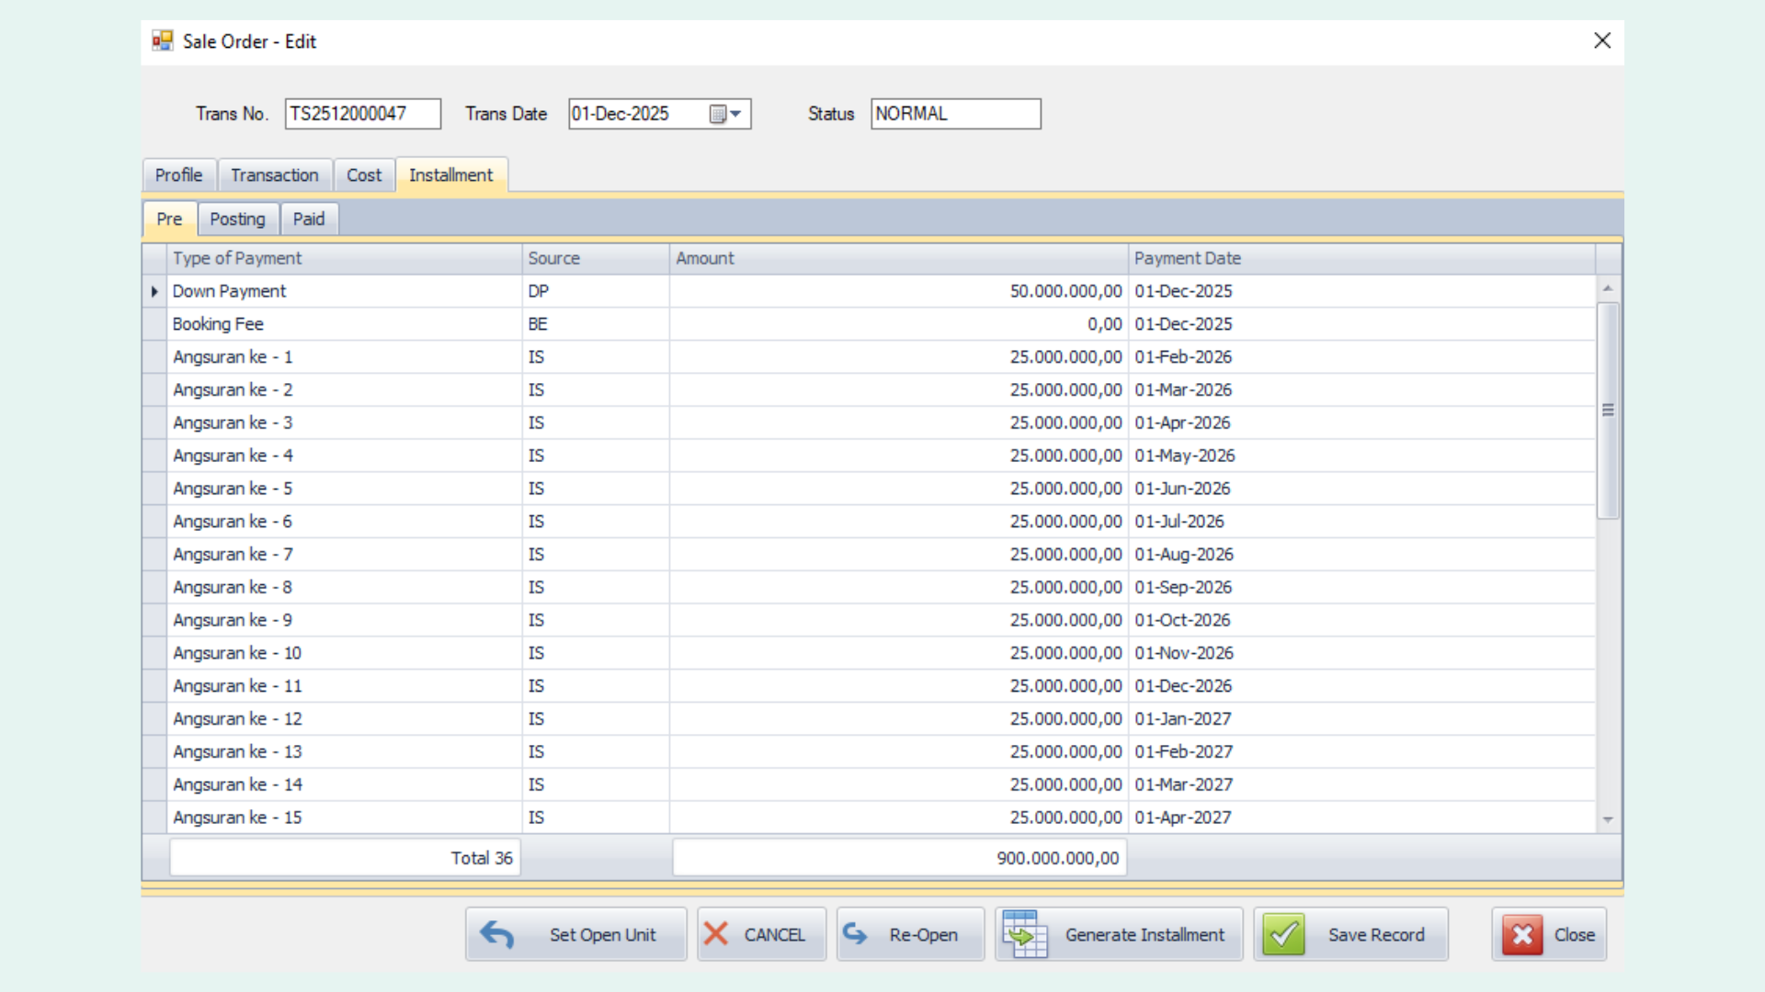Click the Re-Open arrow icon
The image size is (1765, 992).
coord(856,934)
